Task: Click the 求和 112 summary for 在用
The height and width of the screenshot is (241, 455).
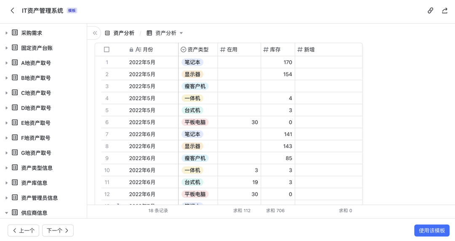Action: click(242, 211)
